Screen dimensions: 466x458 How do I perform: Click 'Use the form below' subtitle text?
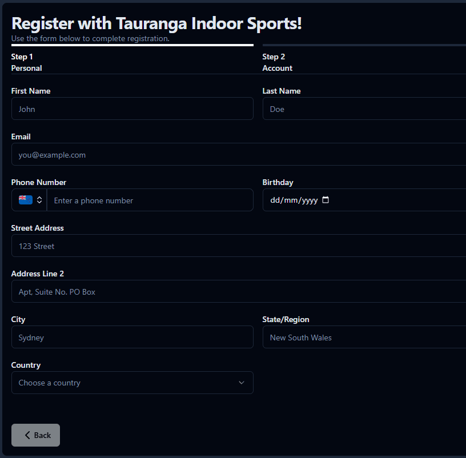(x=90, y=38)
